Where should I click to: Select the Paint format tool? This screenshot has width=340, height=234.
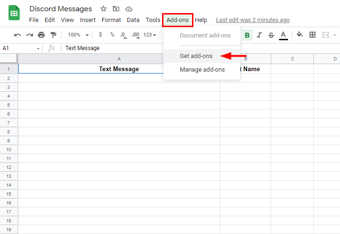[x=53, y=35]
